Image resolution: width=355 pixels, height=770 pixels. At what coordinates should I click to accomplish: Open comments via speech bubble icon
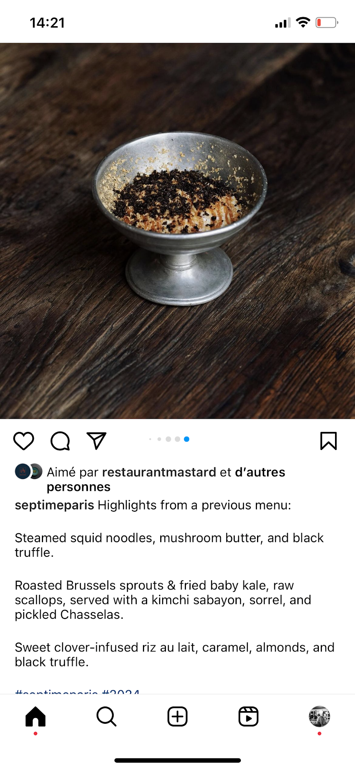coord(60,441)
